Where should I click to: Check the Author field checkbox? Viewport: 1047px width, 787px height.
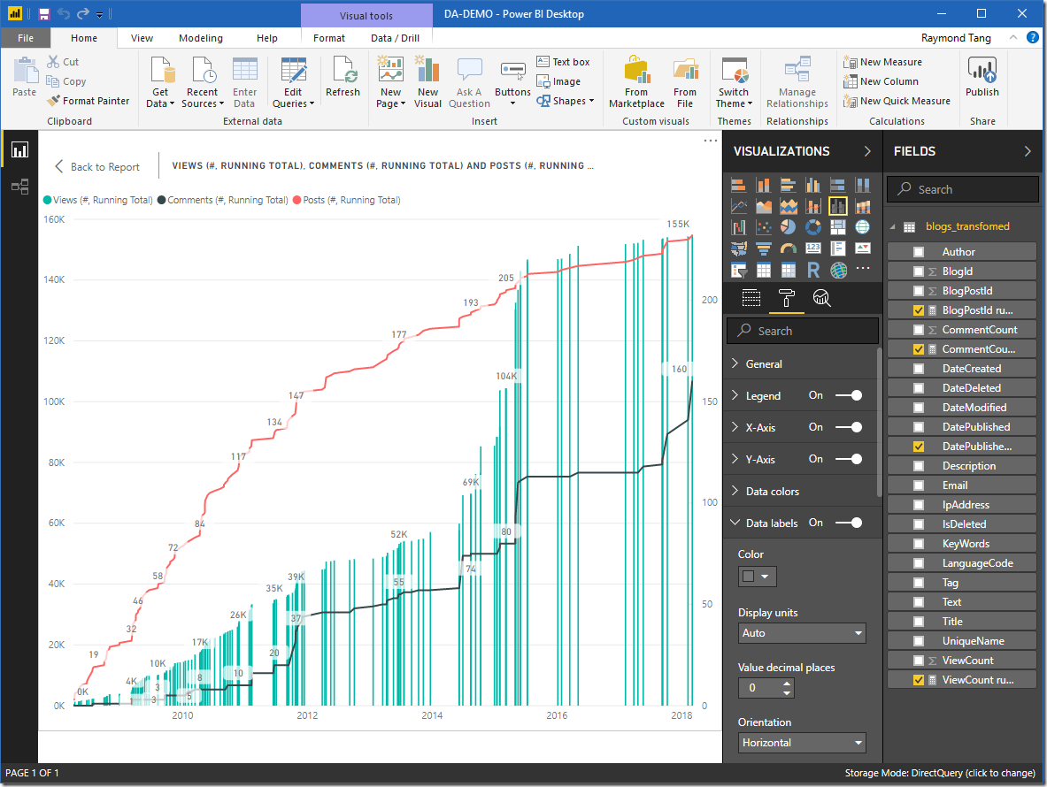point(919,252)
